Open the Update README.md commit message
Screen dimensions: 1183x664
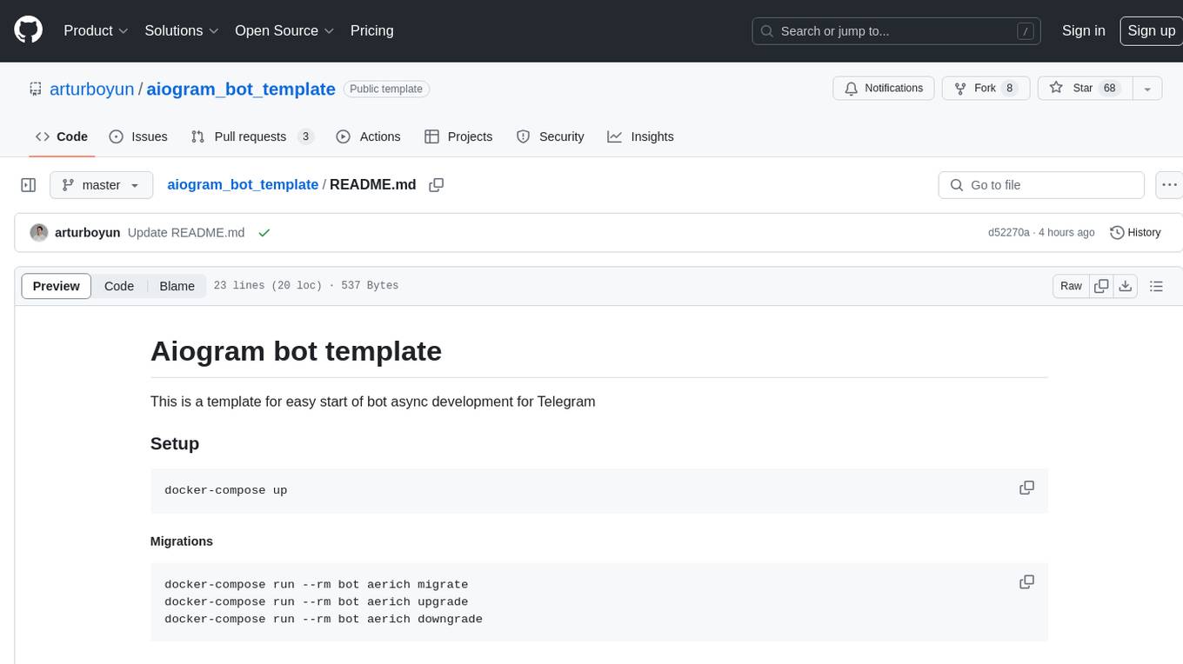(x=186, y=233)
